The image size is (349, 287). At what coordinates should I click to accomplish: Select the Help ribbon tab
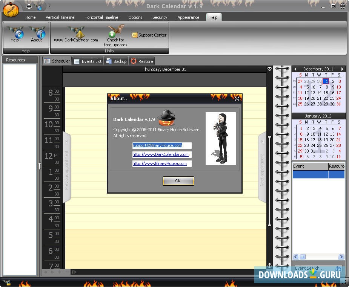213,17
